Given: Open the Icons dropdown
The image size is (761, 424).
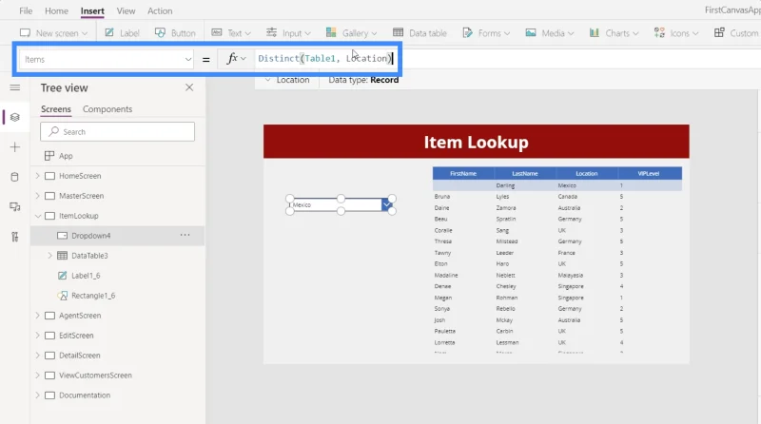Looking at the screenshot, I should coord(676,33).
